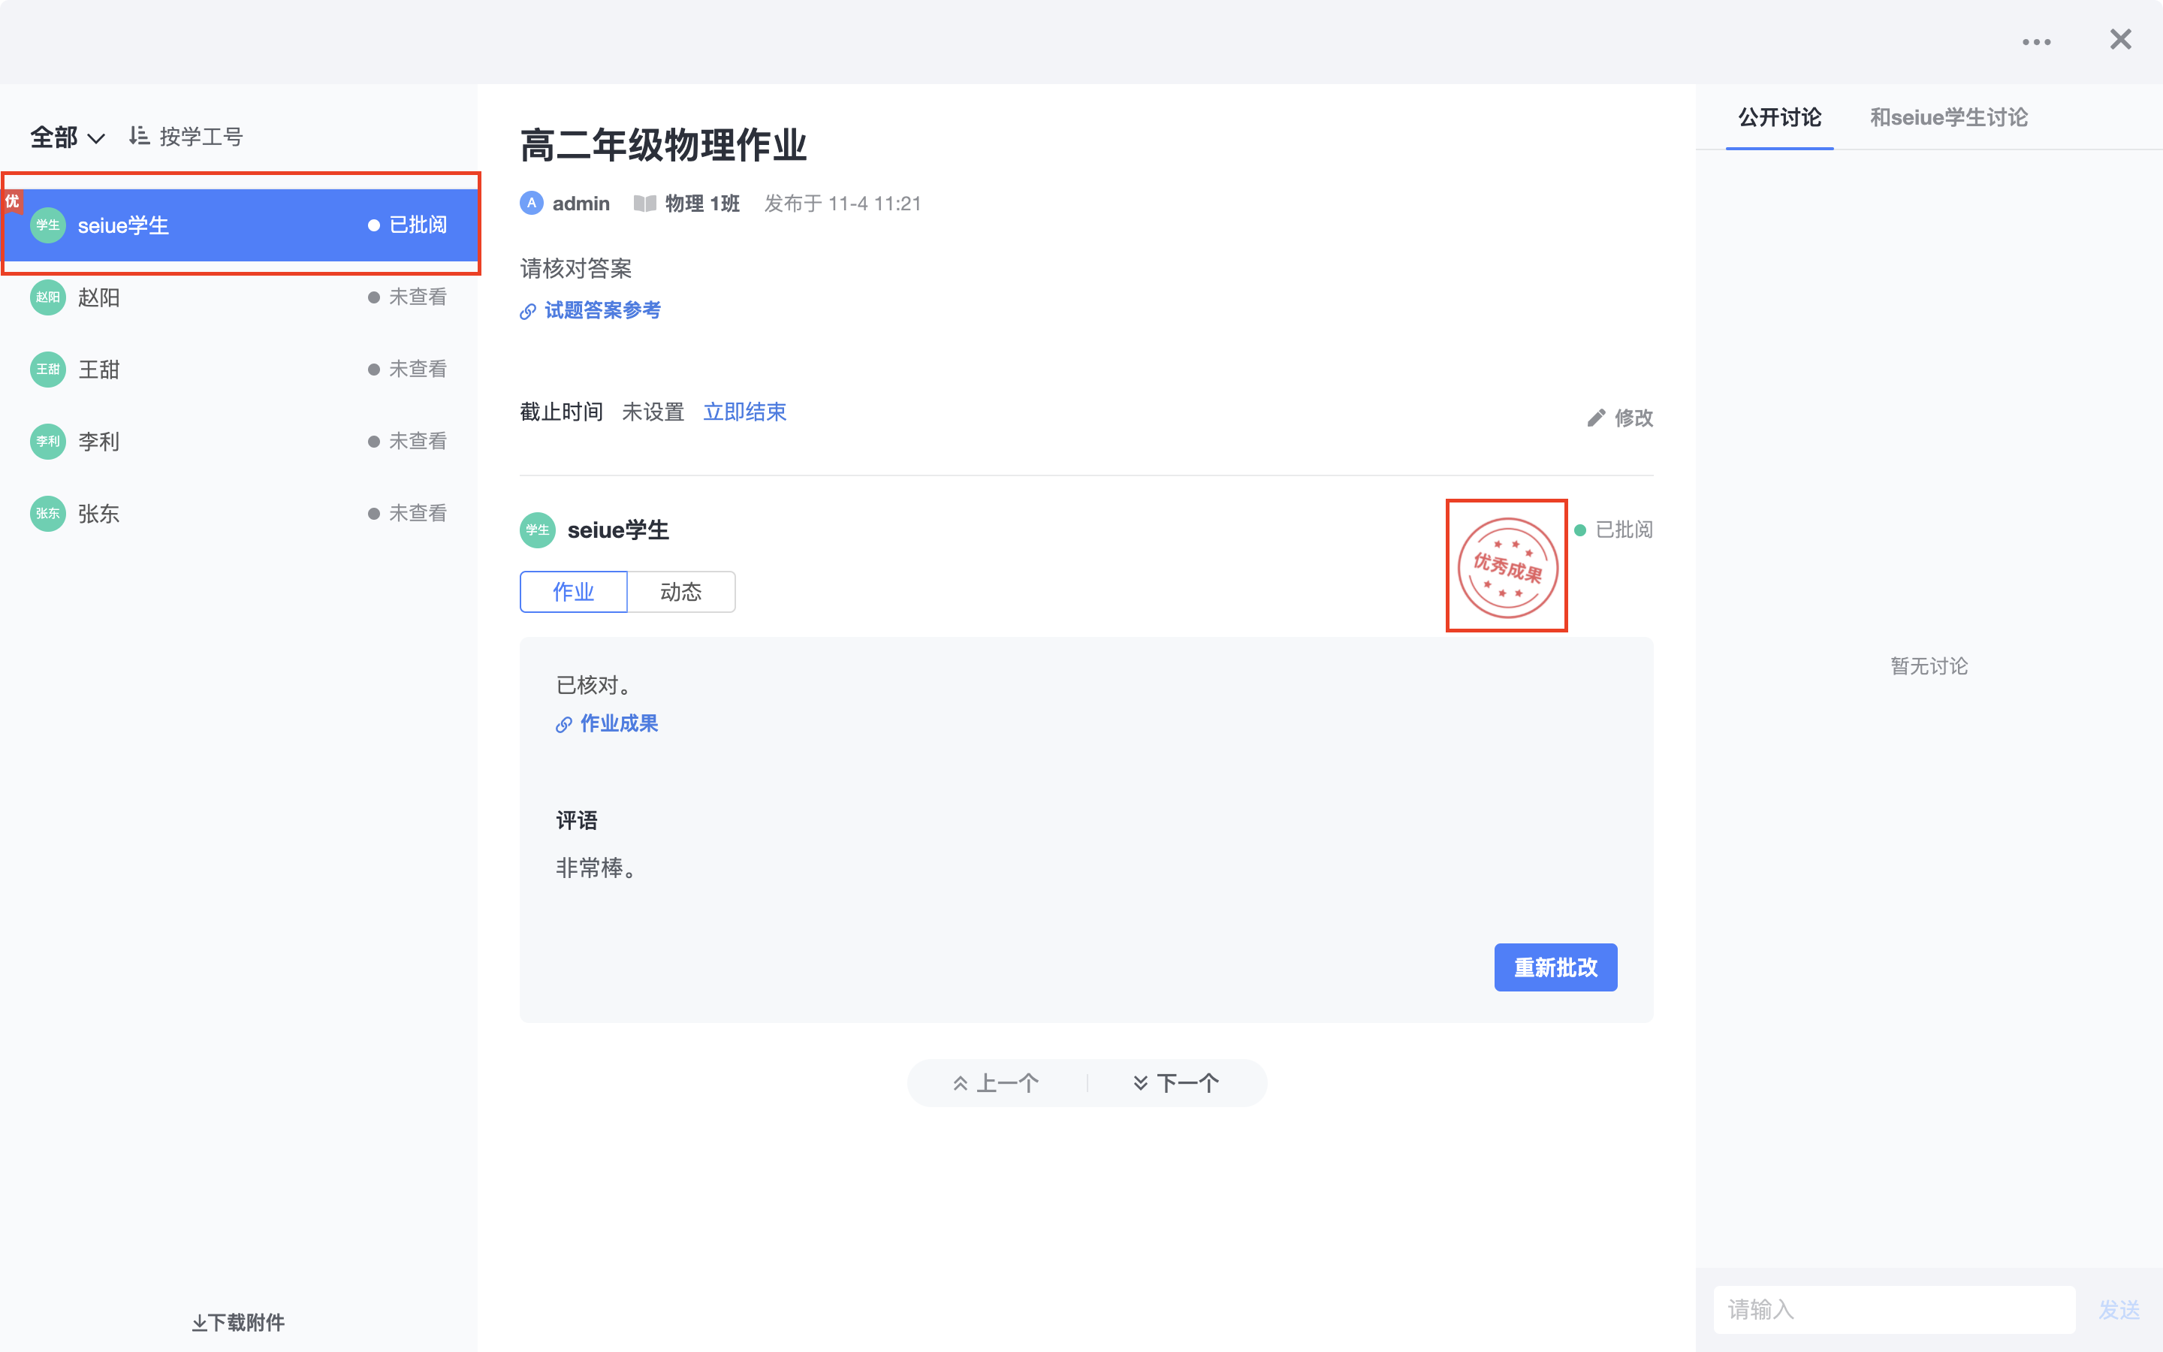Click the 已批阅 status on seiue学生 row
The width and height of the screenshot is (2163, 1352).
click(408, 225)
